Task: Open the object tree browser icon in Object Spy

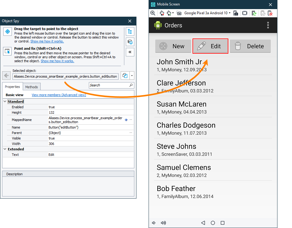Action: [x=130, y=32]
